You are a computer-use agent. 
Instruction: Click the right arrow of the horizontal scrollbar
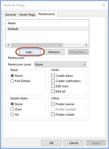pos(86,45)
